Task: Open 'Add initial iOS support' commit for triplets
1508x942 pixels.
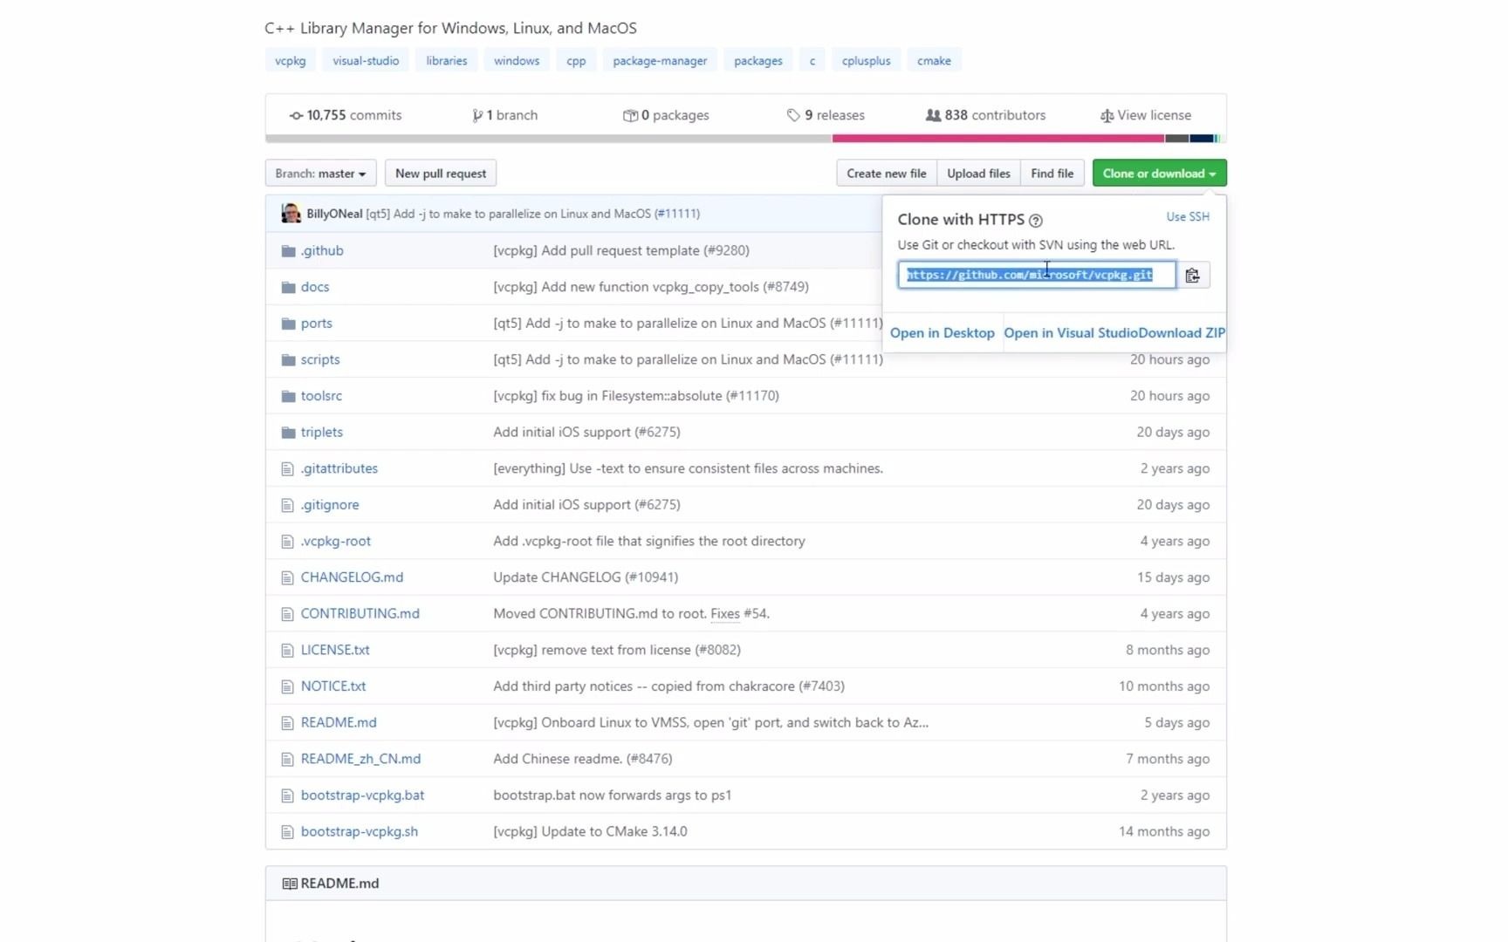Action: (x=586, y=433)
